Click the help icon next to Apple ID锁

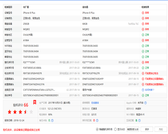coord(145,103)
